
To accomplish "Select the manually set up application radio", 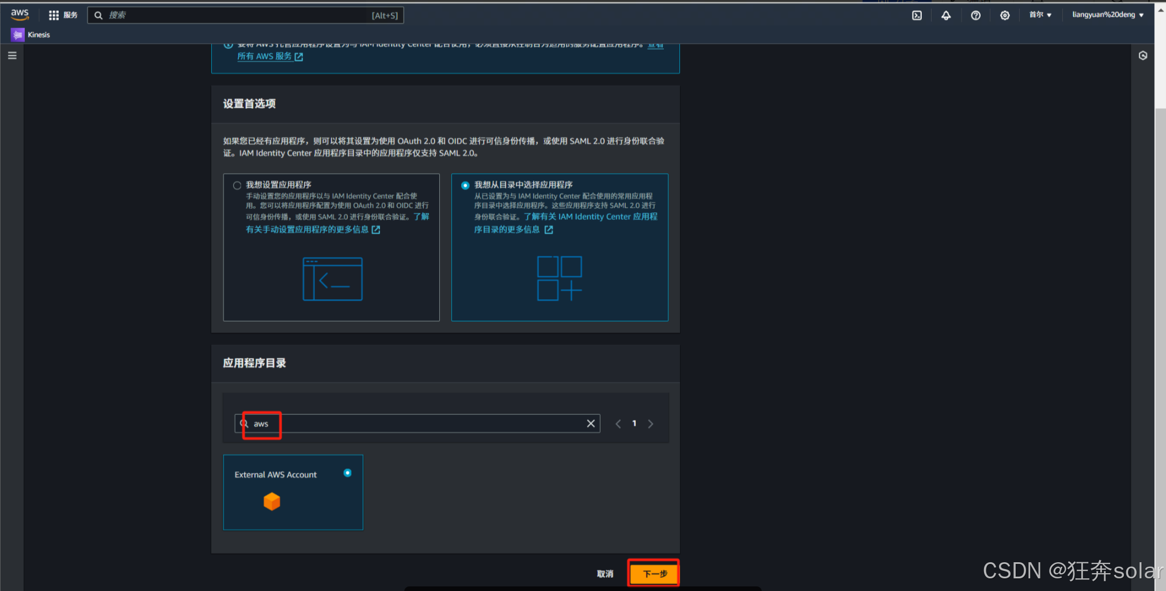I will (x=237, y=185).
